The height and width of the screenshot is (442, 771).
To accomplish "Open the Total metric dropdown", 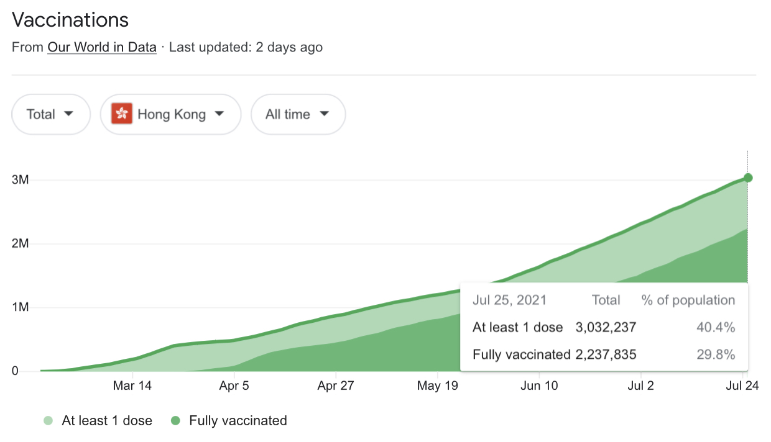I will 51,114.
